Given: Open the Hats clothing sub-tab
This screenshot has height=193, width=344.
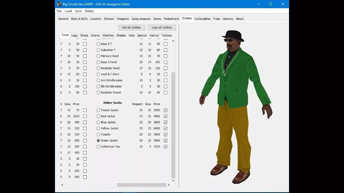Looking at the screenshot, I should coord(132,35).
